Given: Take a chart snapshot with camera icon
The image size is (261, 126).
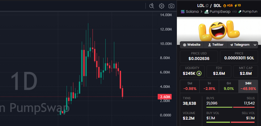Looking at the screenshot, I should (x=171, y=6).
